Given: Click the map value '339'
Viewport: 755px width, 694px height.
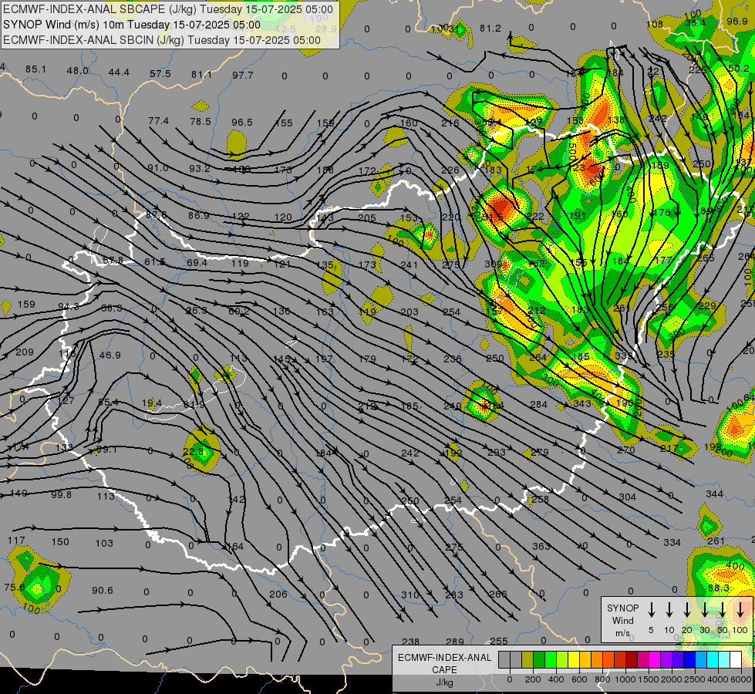Looking at the screenshot, I should (624, 355).
